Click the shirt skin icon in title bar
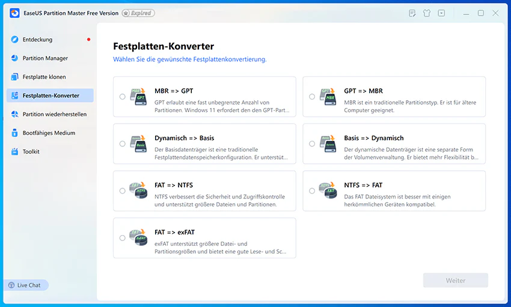This screenshot has height=307, width=511. coord(427,13)
